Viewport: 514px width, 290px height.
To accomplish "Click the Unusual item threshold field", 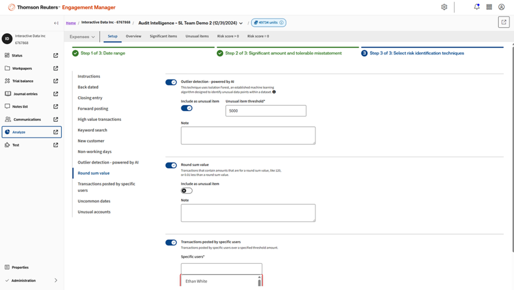I will pyautogui.click(x=265, y=111).
